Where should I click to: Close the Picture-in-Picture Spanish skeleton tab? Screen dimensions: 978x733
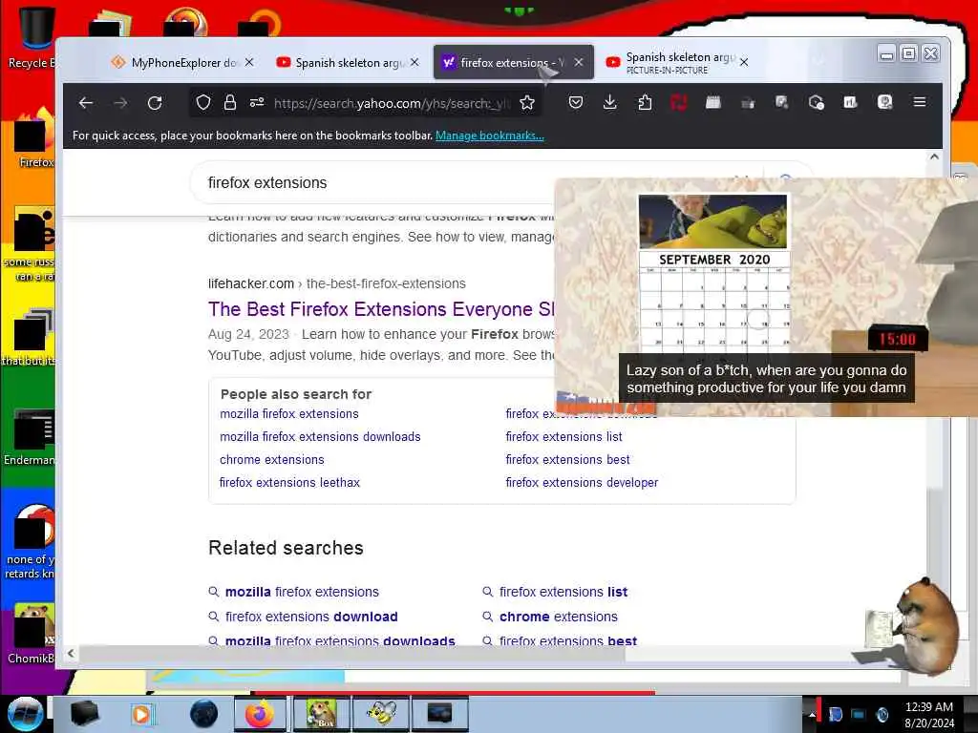point(744,62)
